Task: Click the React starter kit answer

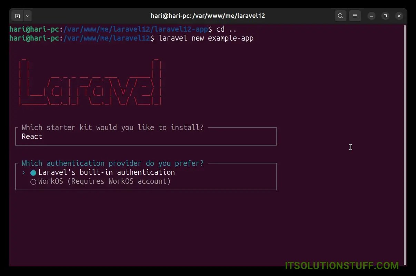Action: pos(32,137)
